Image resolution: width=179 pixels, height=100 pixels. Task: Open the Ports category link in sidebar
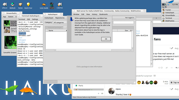coord(81,86)
